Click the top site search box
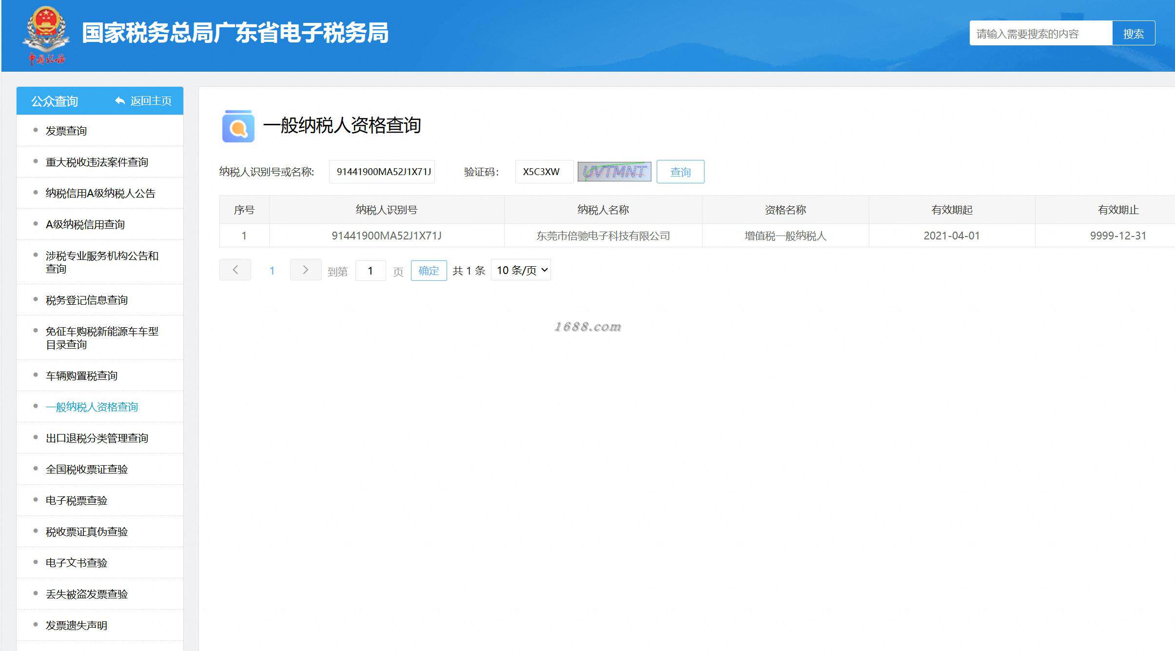1175x651 pixels. [1040, 34]
